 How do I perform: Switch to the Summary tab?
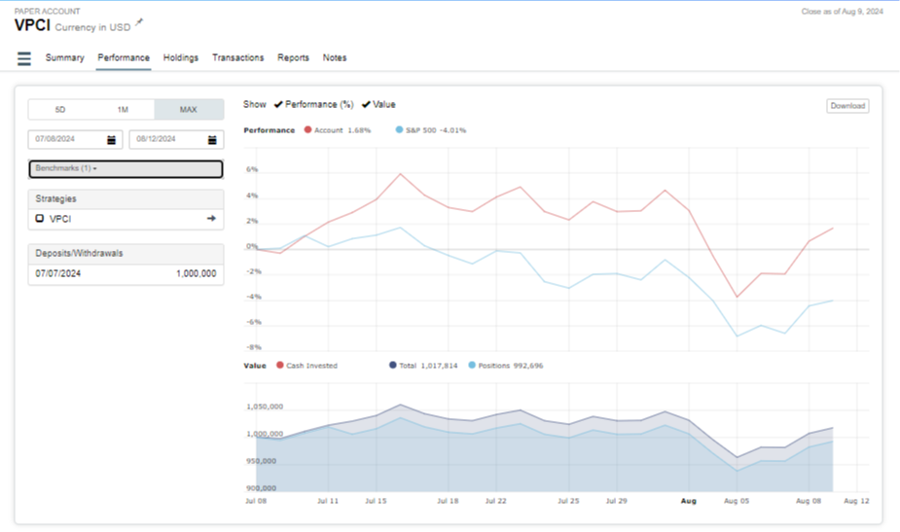click(64, 58)
